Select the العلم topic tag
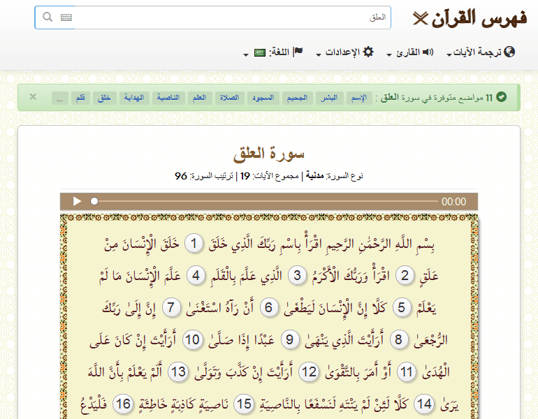The height and width of the screenshot is (419, 538). (199, 98)
